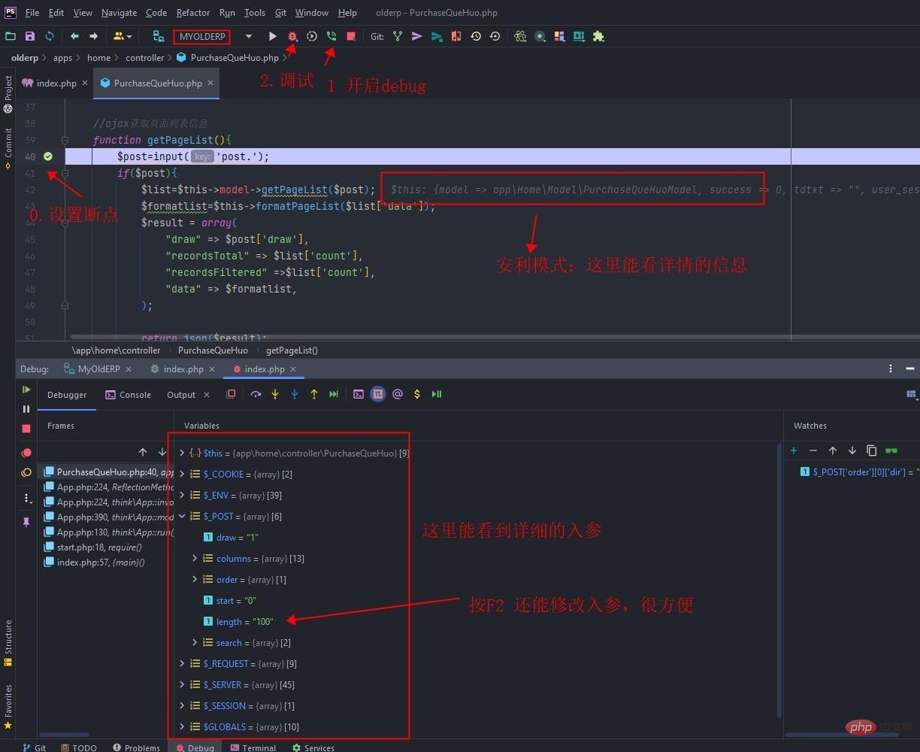This screenshot has height=752, width=920.
Task: Stop the process with red square in toolbar
Action: 351,36
